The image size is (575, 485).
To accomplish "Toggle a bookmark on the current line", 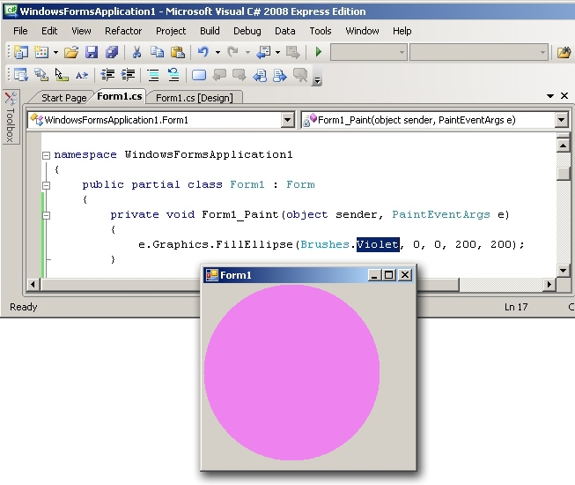I will 199,75.
